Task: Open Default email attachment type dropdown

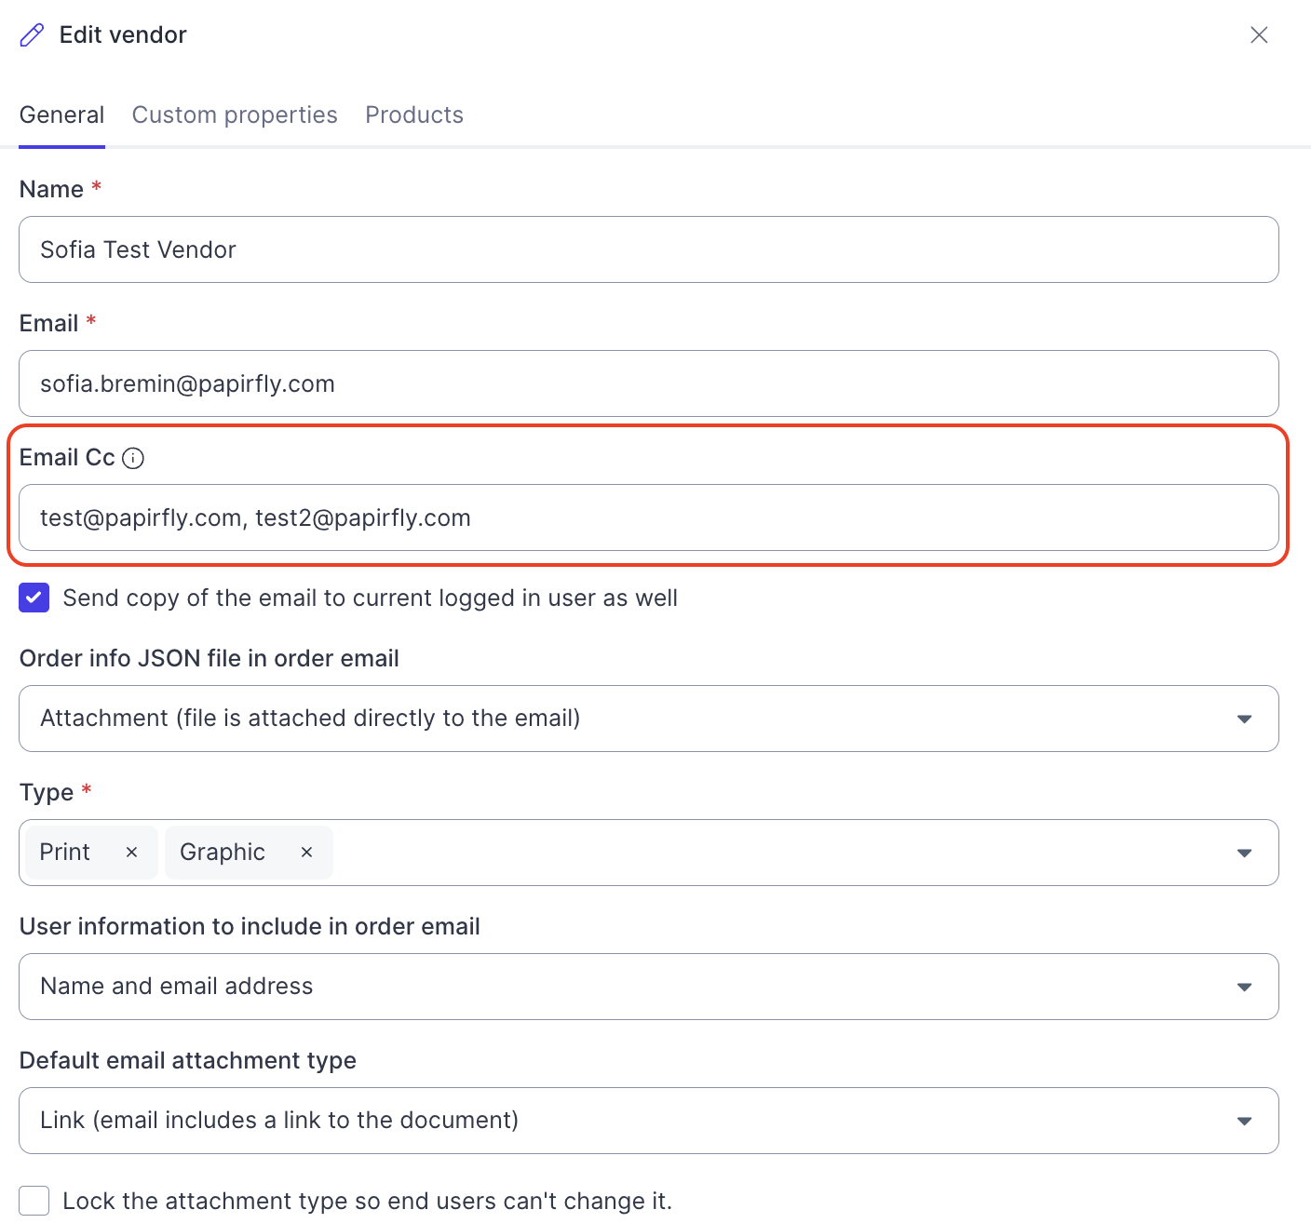Action: click(x=649, y=1121)
